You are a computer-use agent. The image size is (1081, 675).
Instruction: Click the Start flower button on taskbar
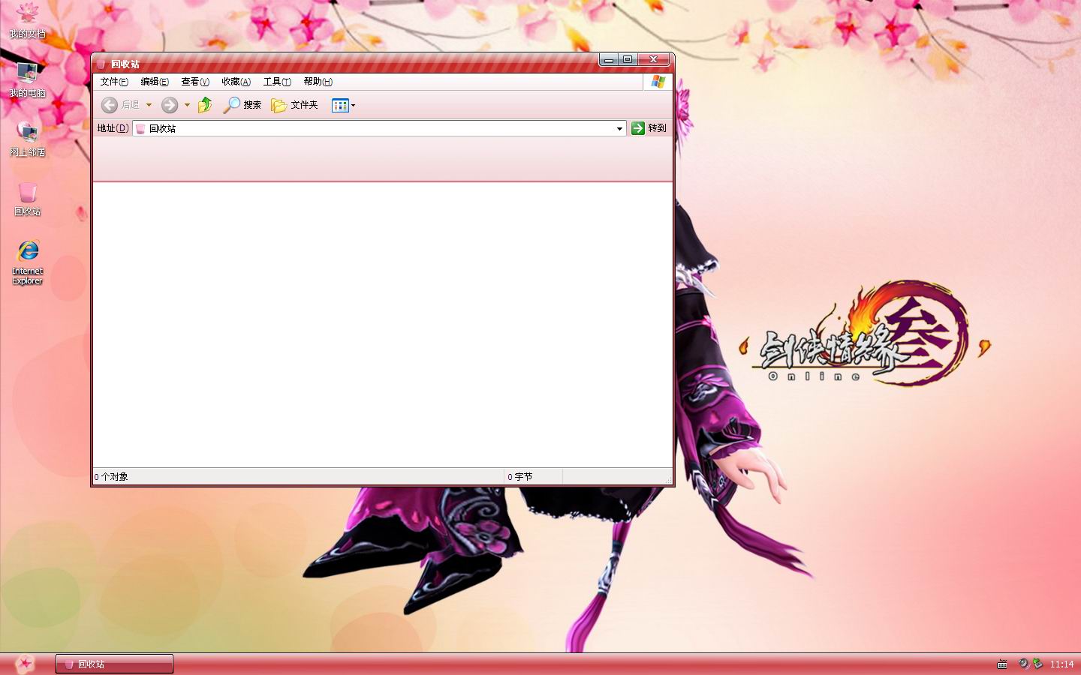[25, 664]
